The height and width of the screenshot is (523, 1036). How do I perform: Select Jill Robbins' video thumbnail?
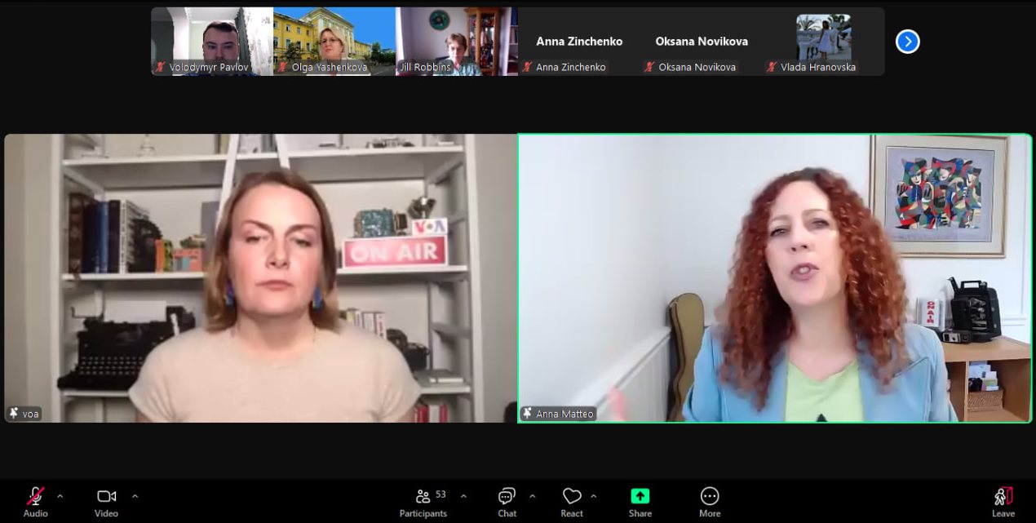tap(457, 41)
